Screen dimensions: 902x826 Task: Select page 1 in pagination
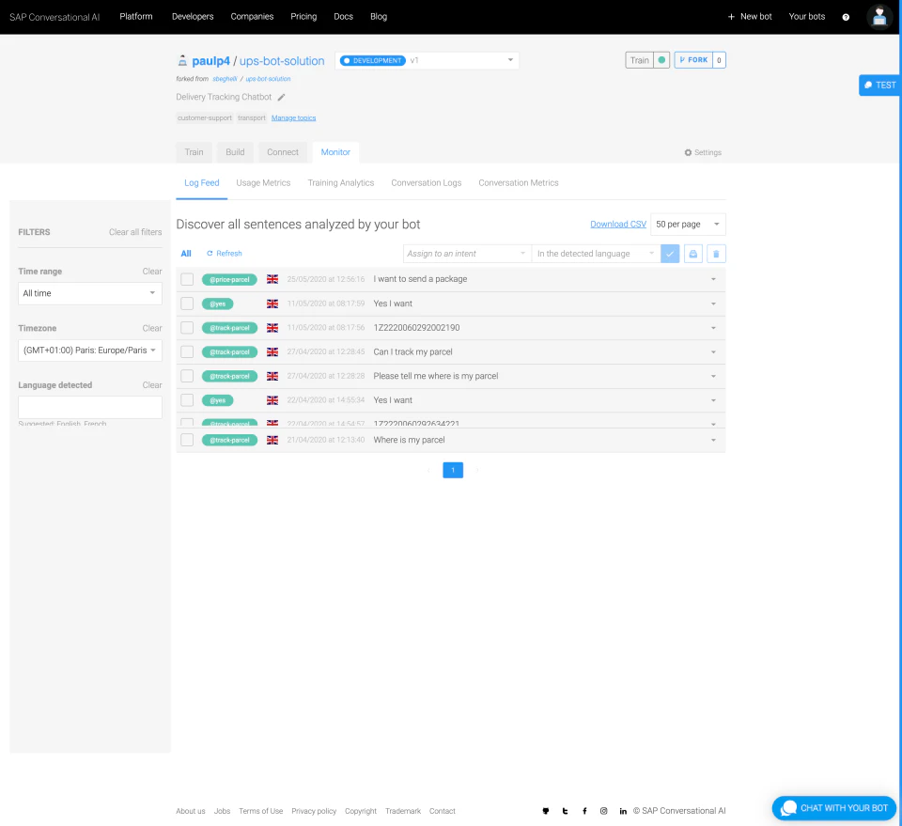click(453, 470)
